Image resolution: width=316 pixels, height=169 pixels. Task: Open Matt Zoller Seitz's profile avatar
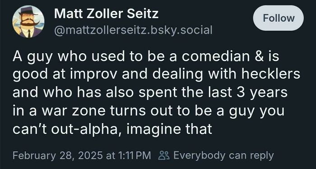coord(28,22)
